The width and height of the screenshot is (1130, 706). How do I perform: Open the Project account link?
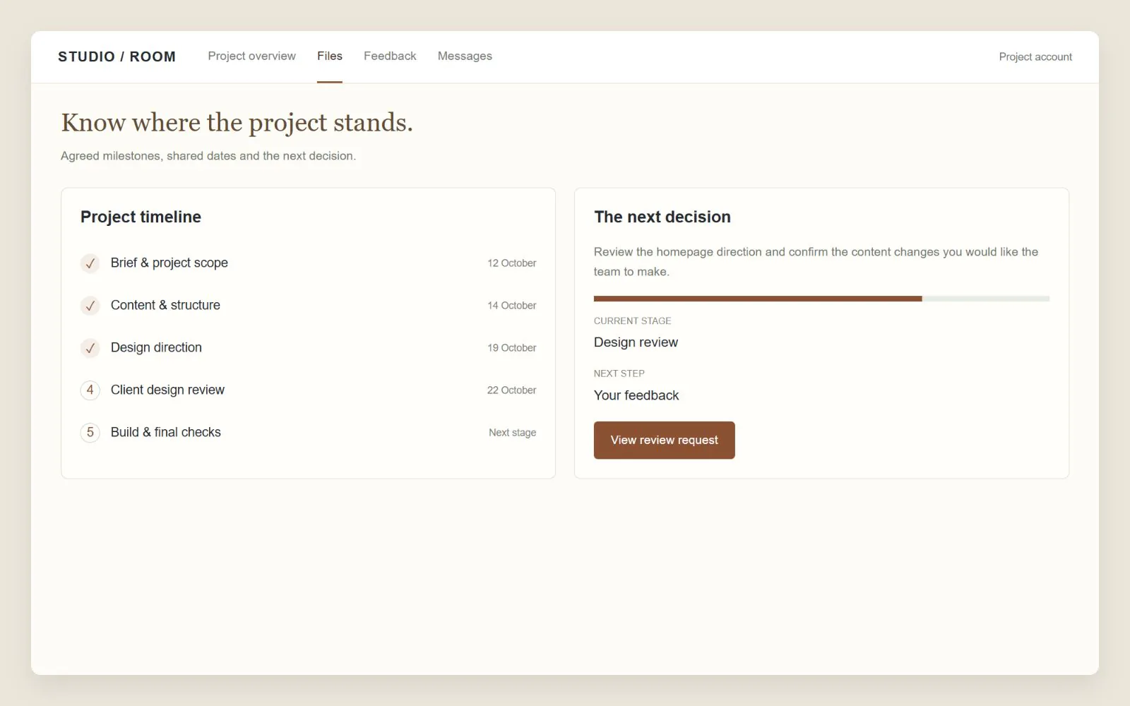click(1035, 56)
